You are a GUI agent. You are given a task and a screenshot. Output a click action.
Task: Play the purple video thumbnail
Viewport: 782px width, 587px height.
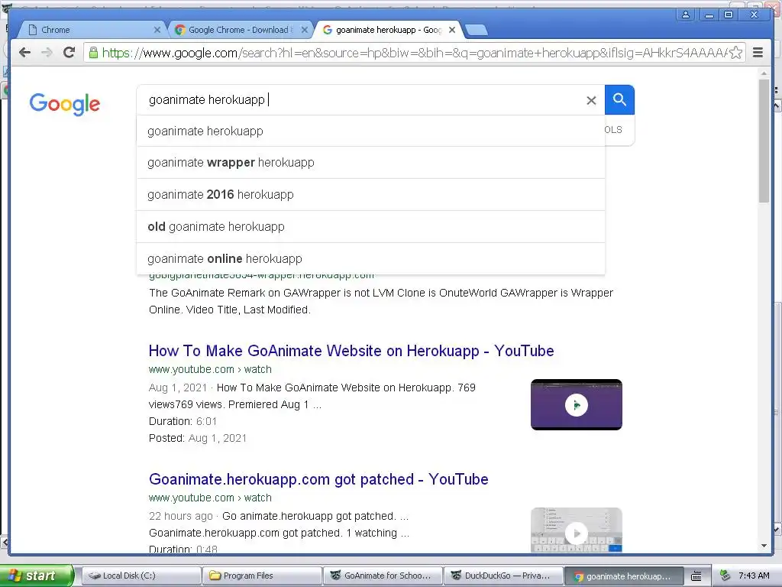pos(576,405)
